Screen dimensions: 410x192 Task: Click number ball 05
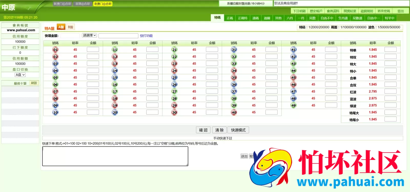[55, 77]
